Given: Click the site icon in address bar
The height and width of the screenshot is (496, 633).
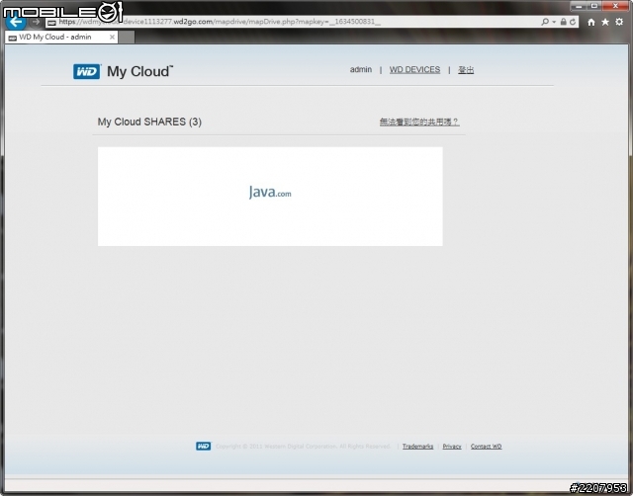Looking at the screenshot, I should click(51, 22).
